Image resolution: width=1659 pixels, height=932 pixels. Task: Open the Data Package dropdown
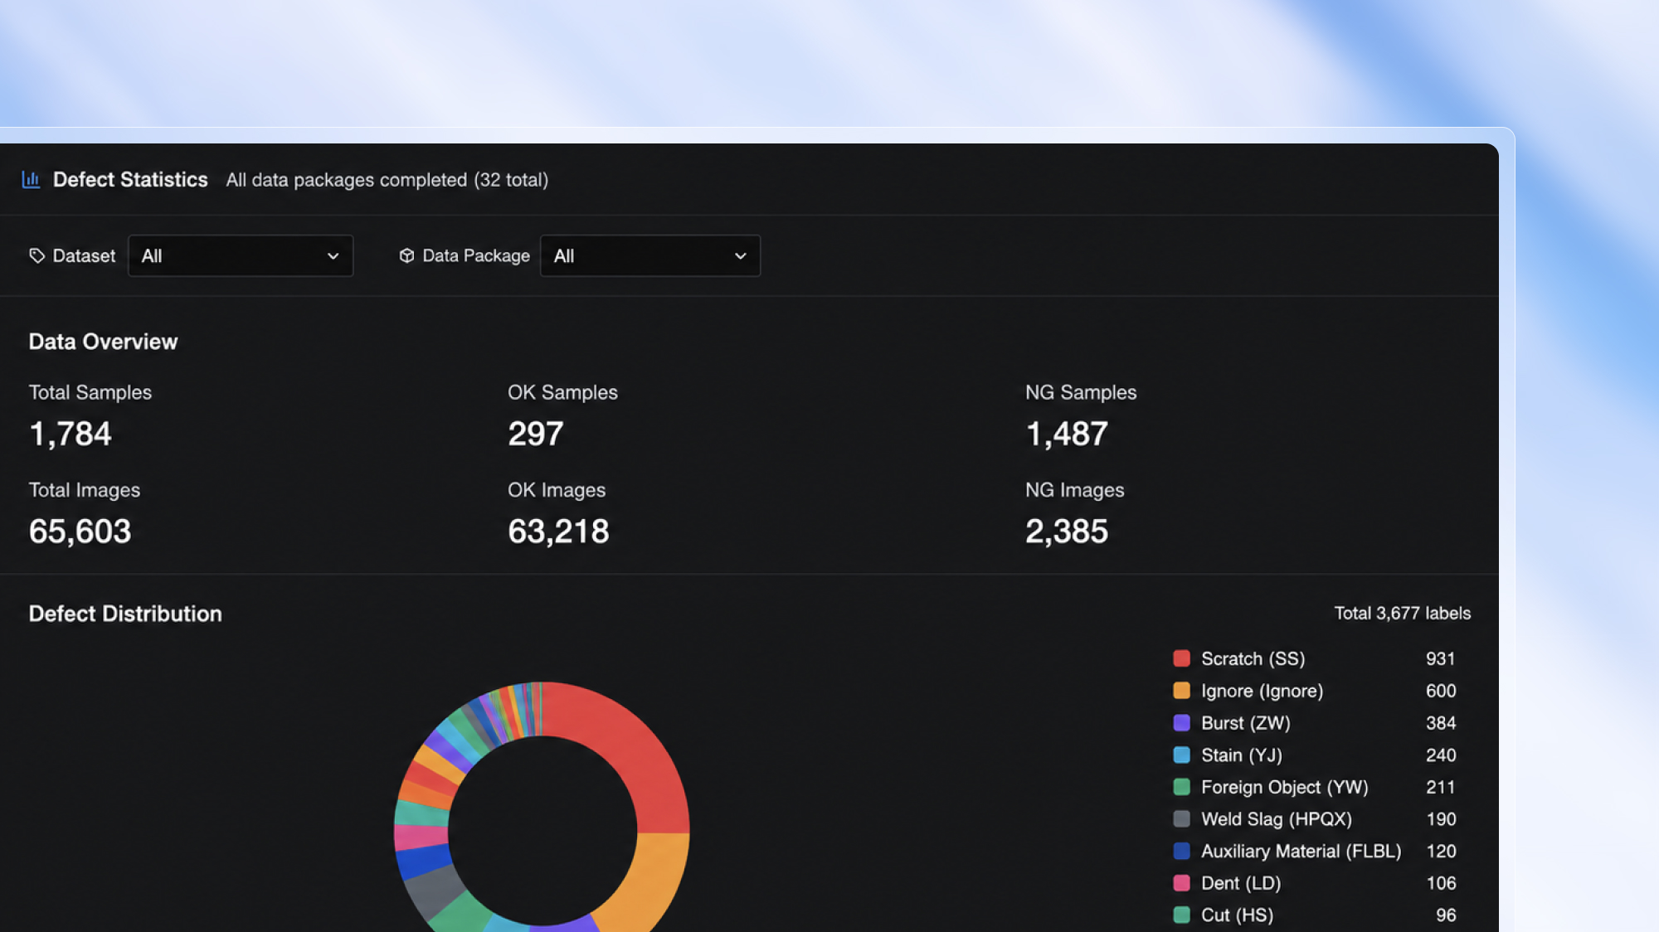[x=649, y=255]
